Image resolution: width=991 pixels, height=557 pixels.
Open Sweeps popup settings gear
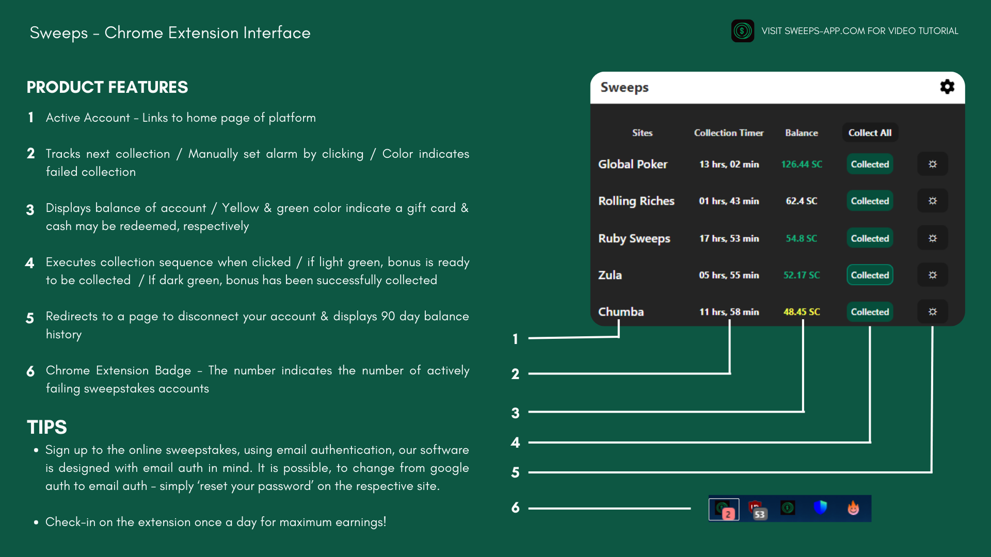point(947,87)
